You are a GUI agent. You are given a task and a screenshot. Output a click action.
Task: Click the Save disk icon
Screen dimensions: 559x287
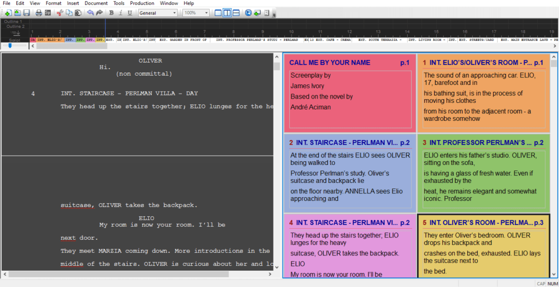pyautogui.click(x=27, y=13)
